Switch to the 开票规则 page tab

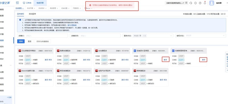coord(76,8)
